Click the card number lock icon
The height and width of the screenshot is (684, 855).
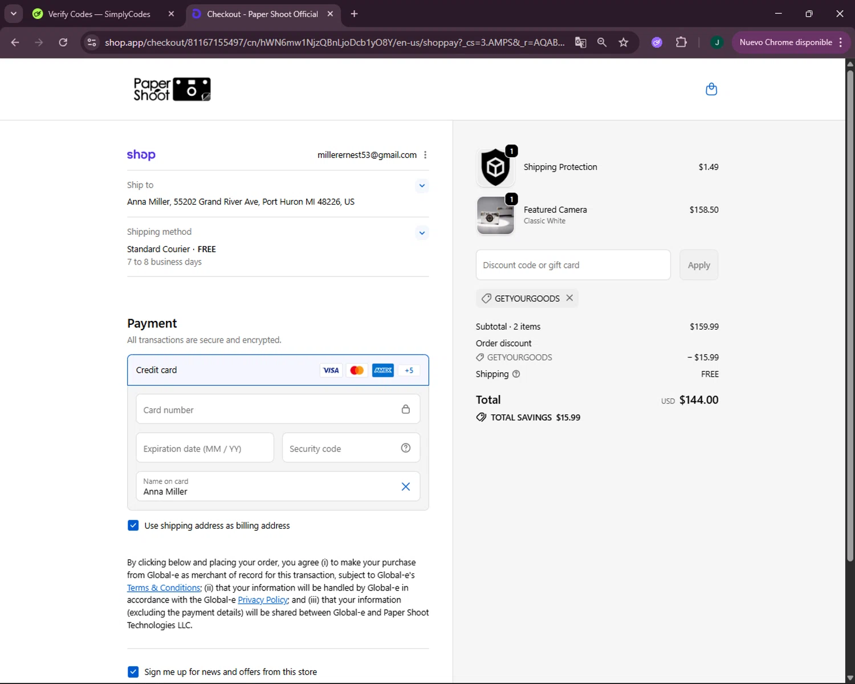pyautogui.click(x=406, y=409)
